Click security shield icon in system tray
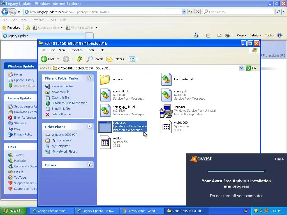The image size is (287, 215). coord(256,211)
